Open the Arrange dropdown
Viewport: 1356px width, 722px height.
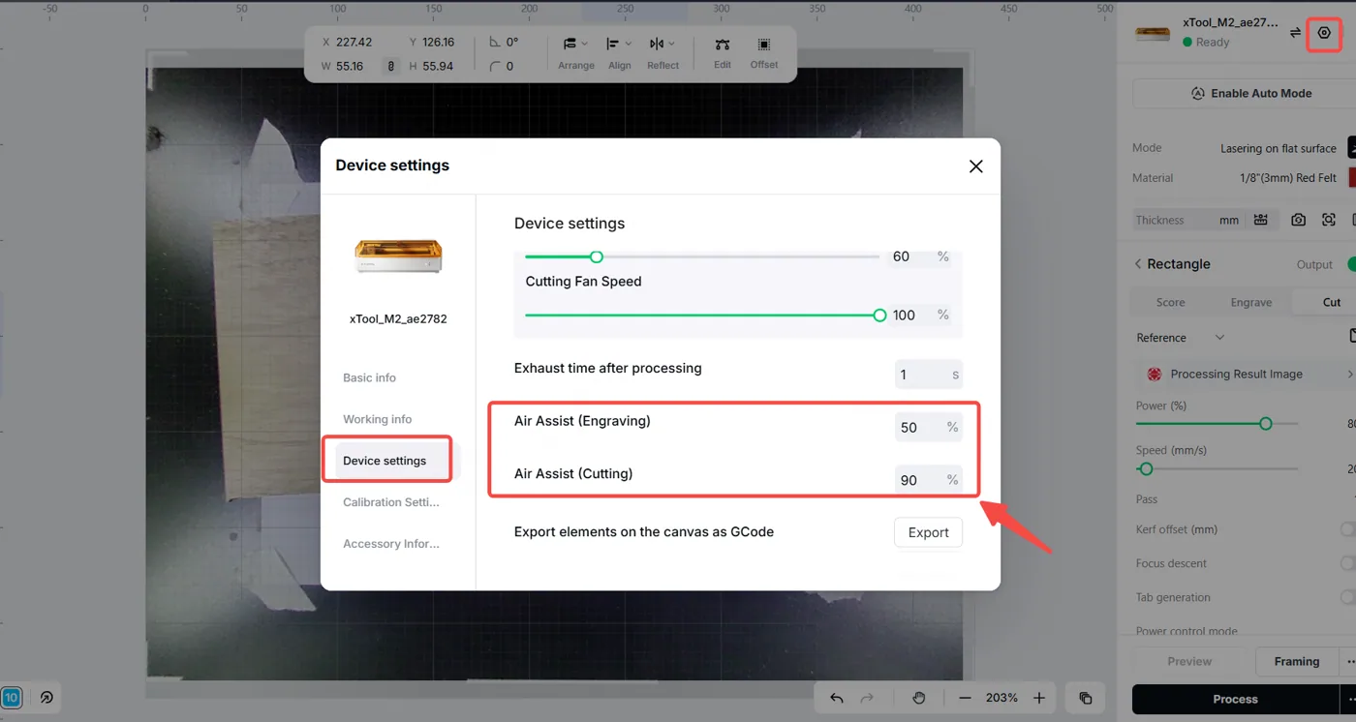pos(575,52)
